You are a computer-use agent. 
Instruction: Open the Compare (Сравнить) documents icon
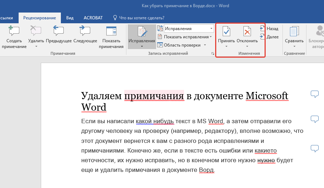coord(294,32)
